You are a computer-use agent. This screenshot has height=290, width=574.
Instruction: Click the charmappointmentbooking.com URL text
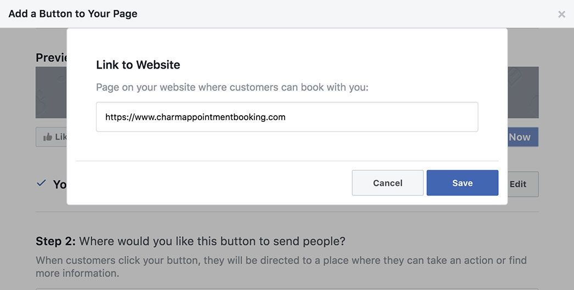coord(195,117)
